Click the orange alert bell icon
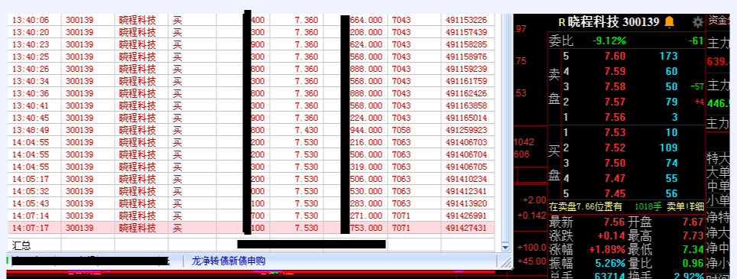This screenshot has height=279, width=737. pos(669,21)
